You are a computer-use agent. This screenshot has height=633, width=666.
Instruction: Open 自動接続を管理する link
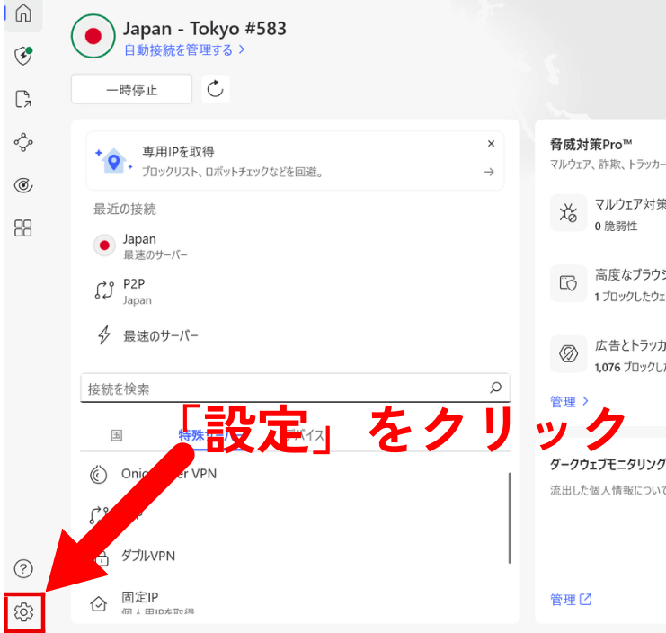click(184, 50)
